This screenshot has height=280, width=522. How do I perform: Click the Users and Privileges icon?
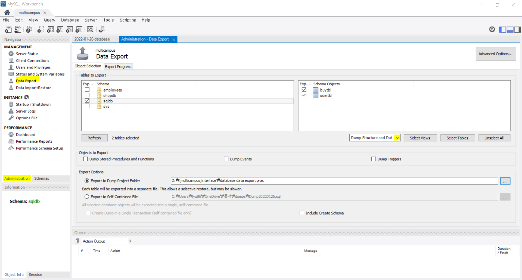(x=11, y=67)
